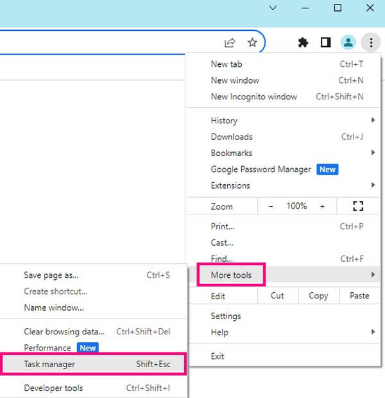
Task: Open the tab search chevron in title bar
Action: coord(273,8)
